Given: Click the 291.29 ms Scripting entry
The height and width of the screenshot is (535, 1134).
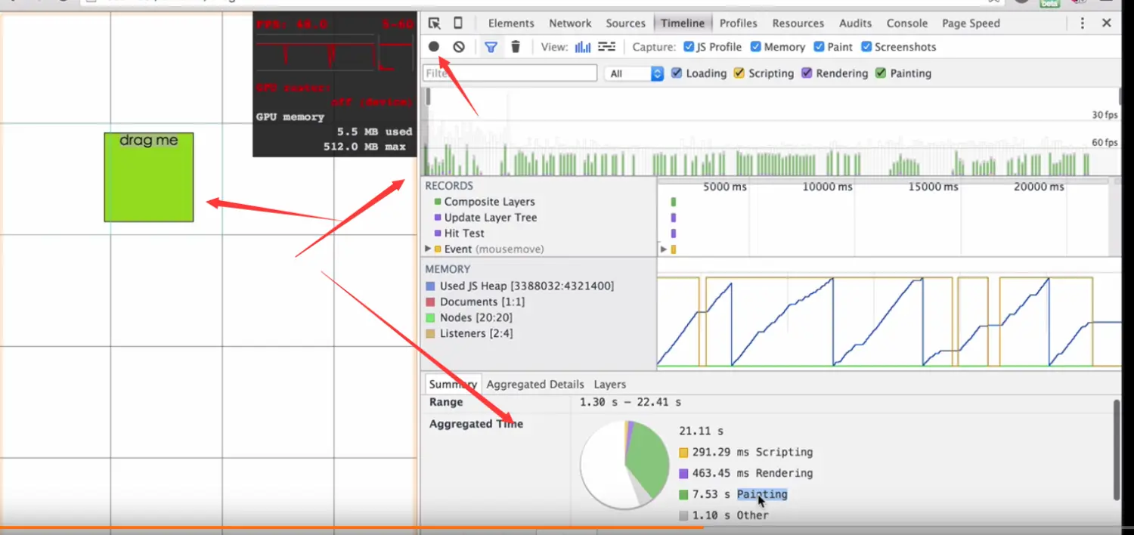Looking at the screenshot, I should click(x=745, y=452).
